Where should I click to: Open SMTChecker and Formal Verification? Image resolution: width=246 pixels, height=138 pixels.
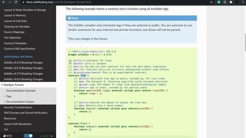click(x=26, y=113)
